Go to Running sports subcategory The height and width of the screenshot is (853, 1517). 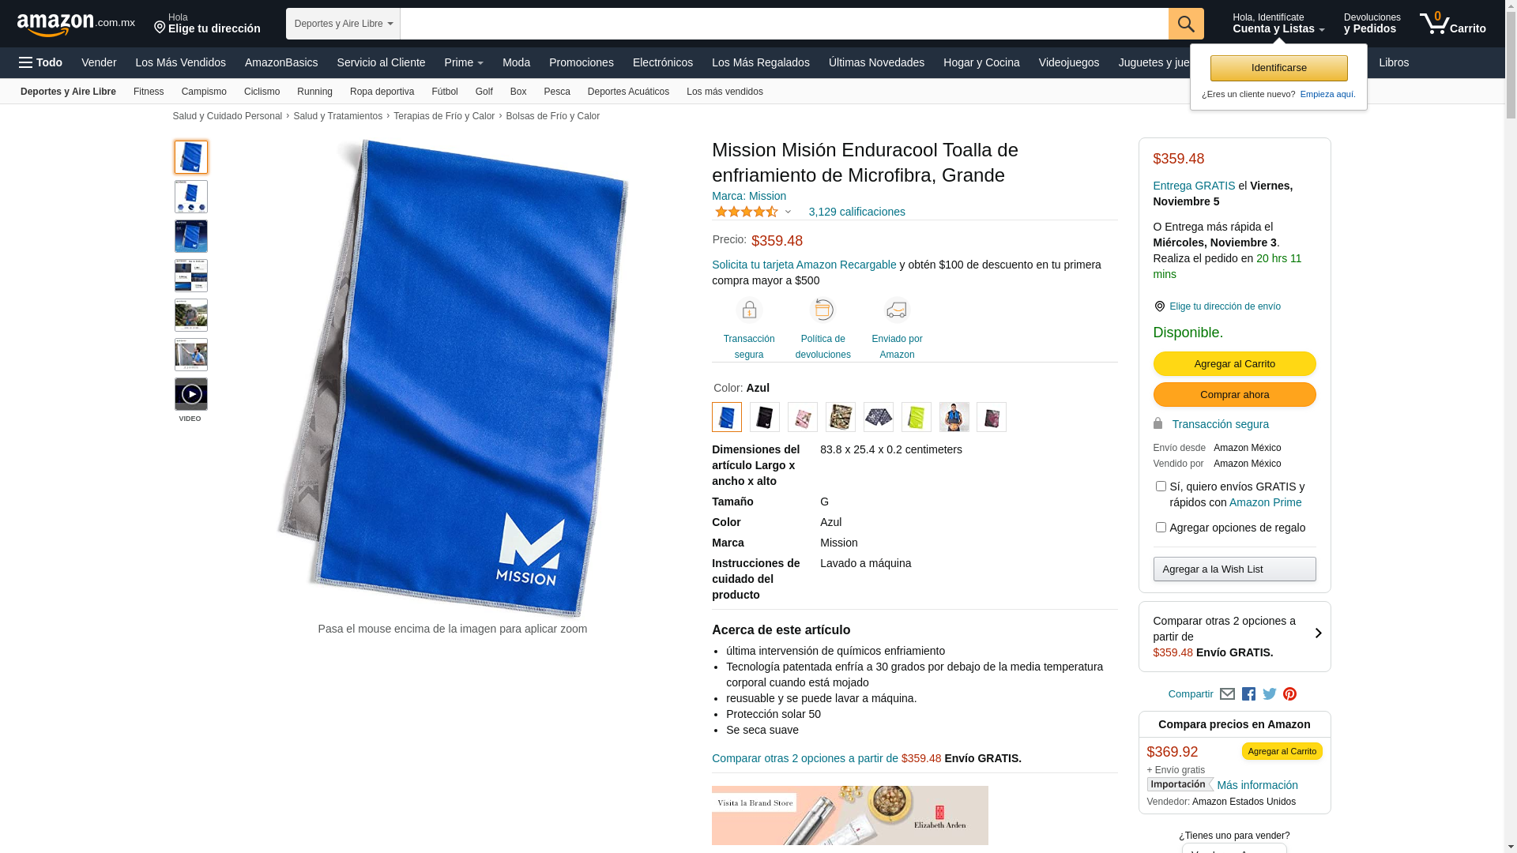click(x=314, y=92)
